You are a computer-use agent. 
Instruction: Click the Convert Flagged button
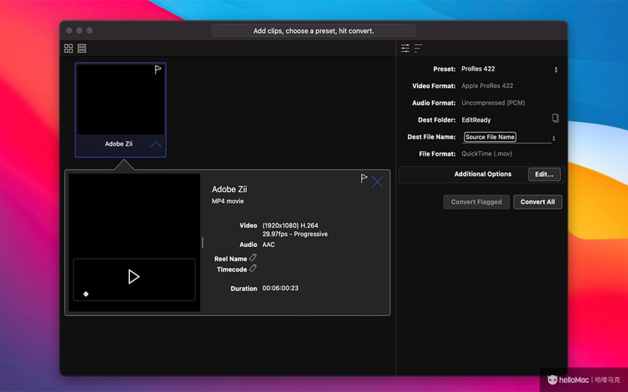(x=476, y=202)
